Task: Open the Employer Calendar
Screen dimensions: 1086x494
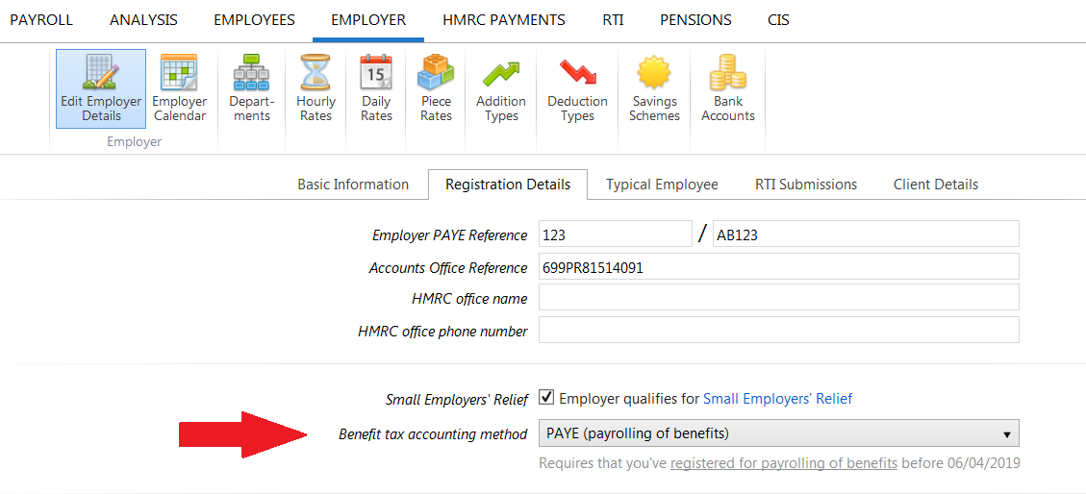Action: point(179,88)
